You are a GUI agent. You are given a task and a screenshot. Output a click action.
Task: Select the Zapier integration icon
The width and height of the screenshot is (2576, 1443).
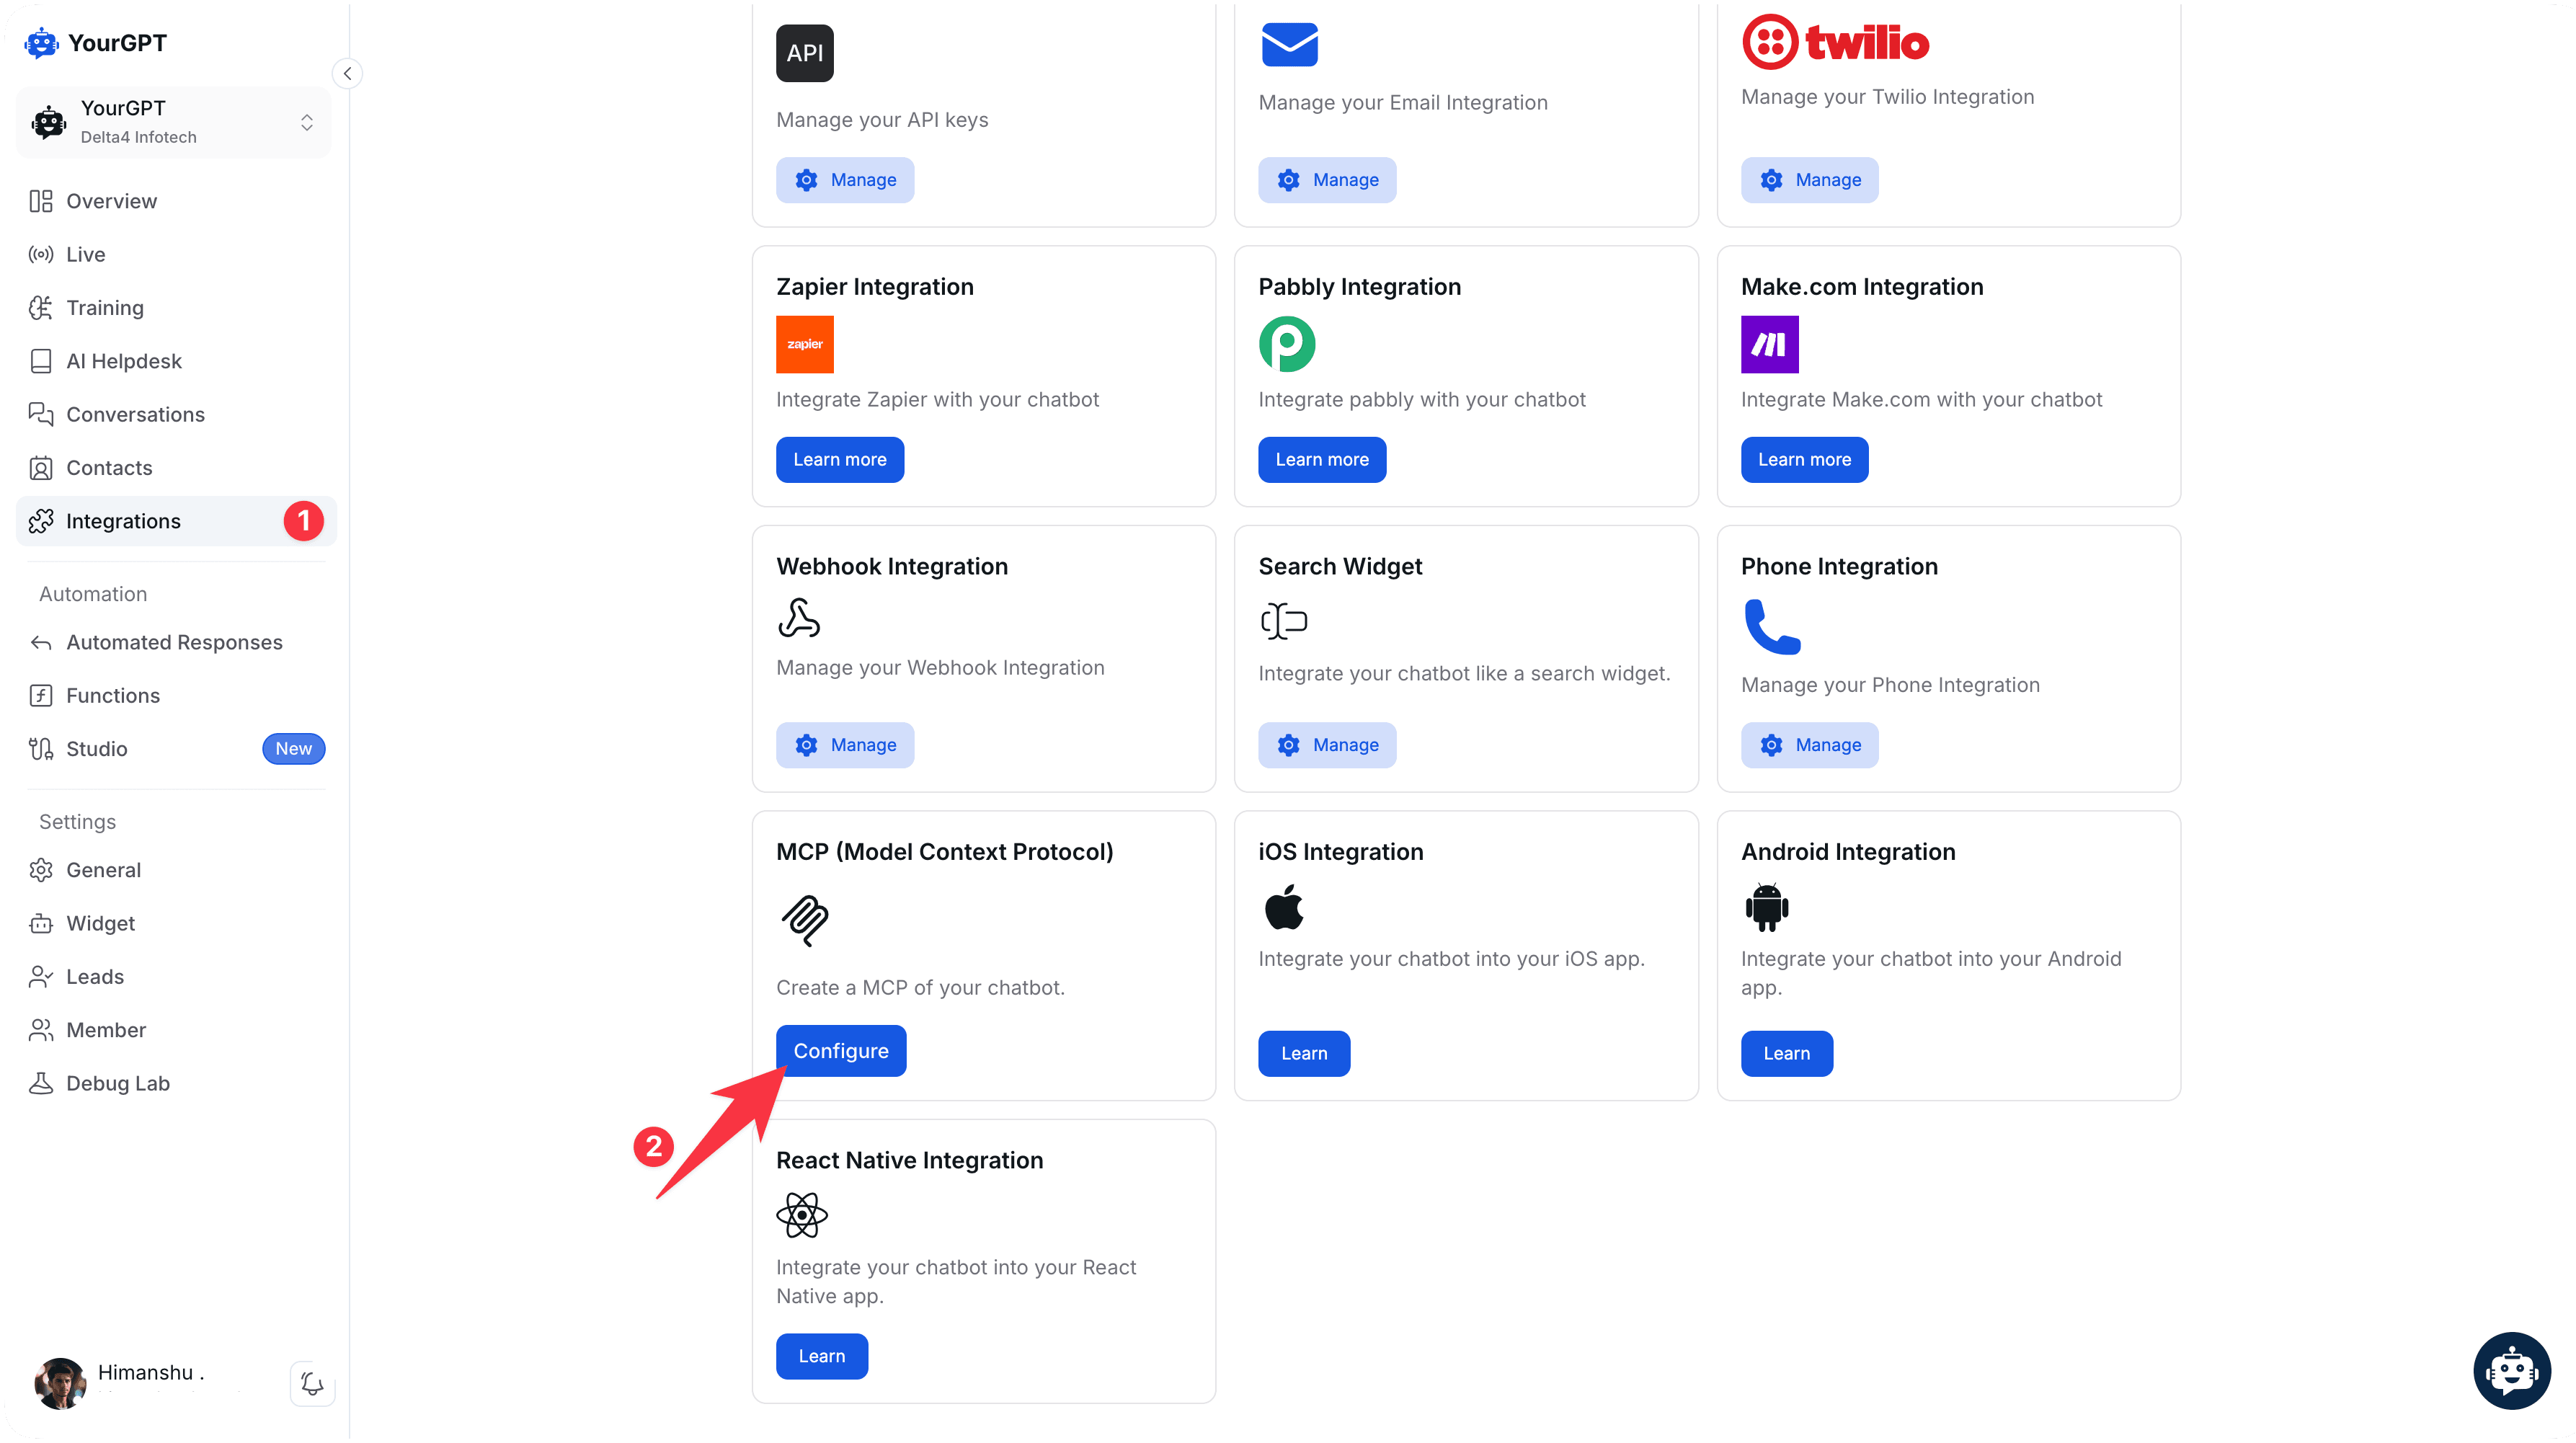click(804, 344)
